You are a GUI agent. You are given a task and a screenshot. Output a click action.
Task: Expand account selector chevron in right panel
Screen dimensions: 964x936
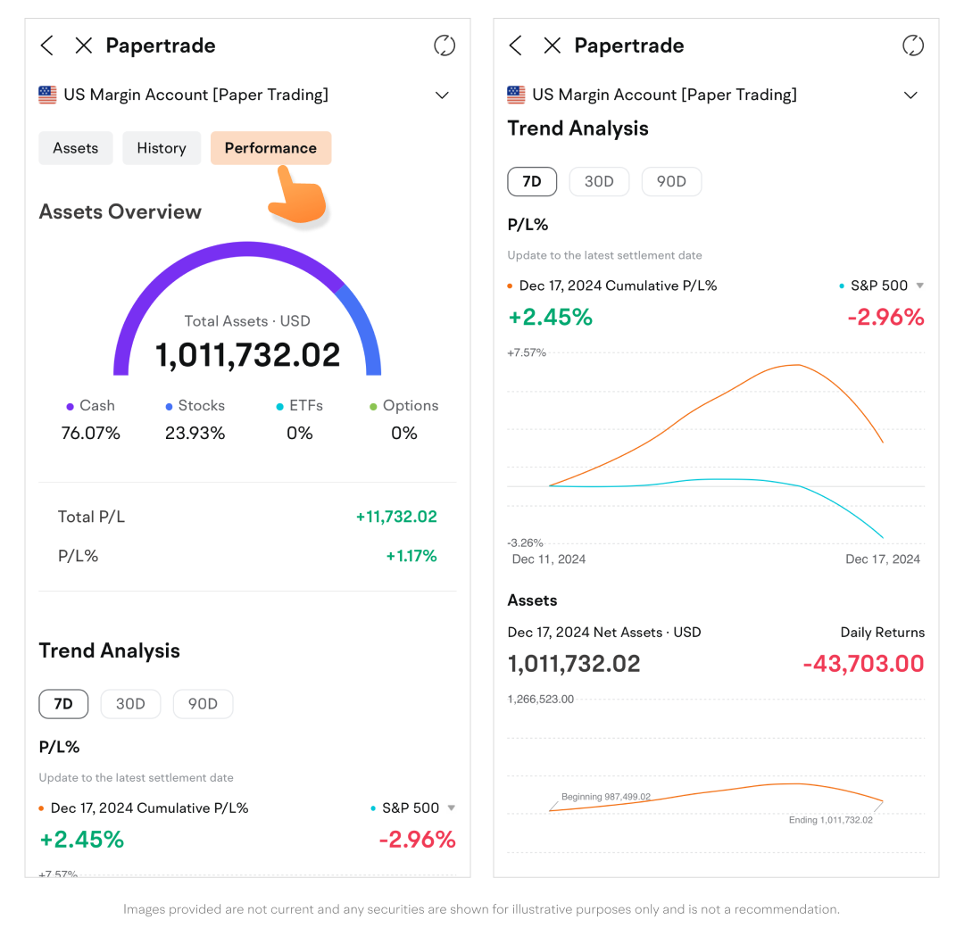pyautogui.click(x=910, y=95)
